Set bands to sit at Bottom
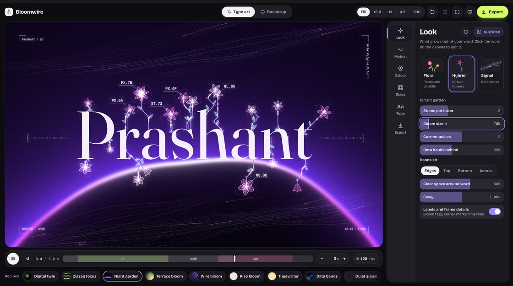Screen dimensions: 513x286 tap(464, 171)
